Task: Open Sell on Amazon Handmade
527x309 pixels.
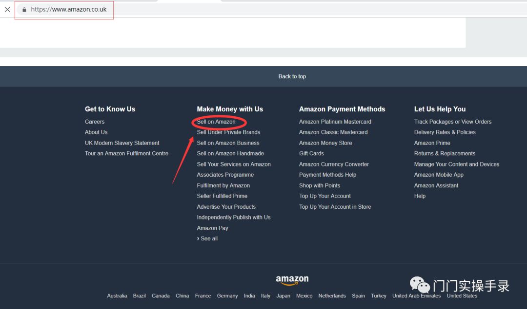Action: pyautogui.click(x=230, y=153)
